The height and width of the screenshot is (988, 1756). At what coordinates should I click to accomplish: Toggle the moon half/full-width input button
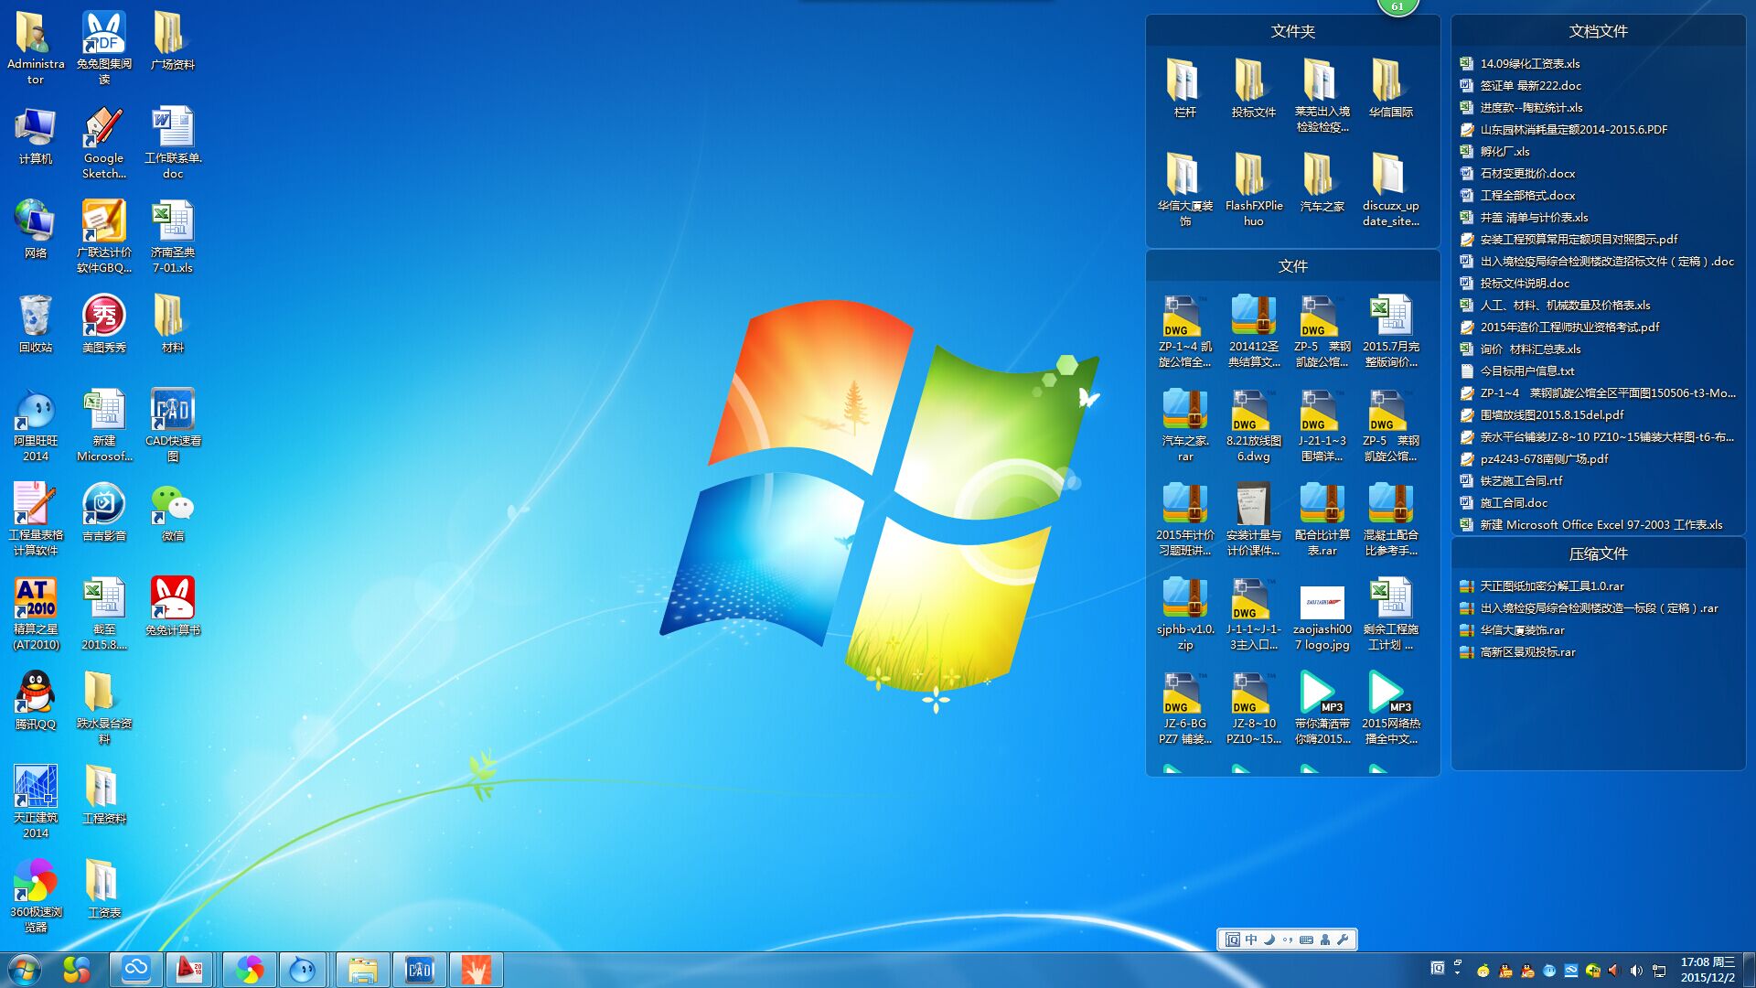pos(1269,940)
